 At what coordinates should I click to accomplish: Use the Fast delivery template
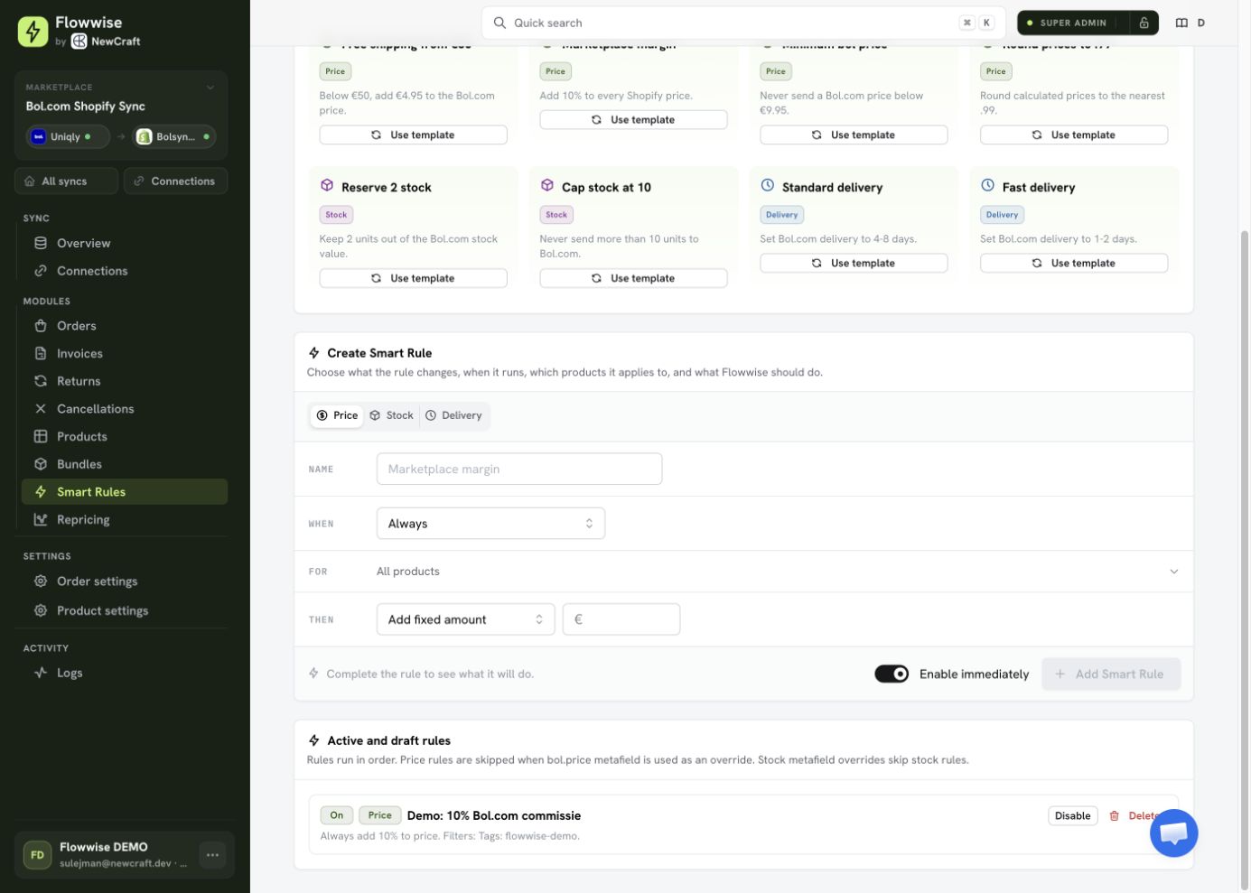(x=1074, y=263)
